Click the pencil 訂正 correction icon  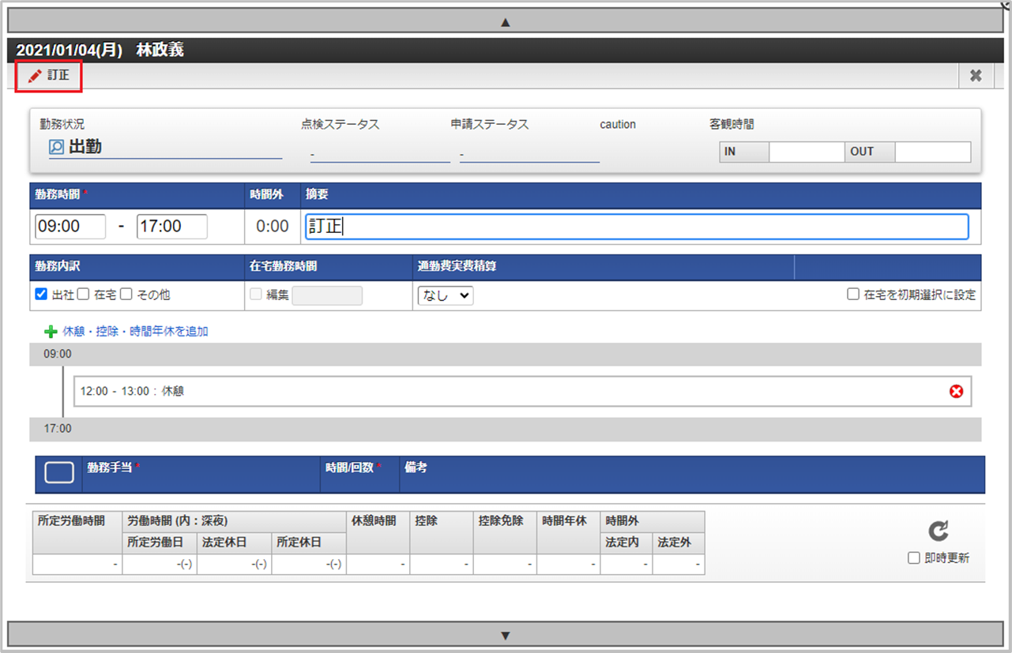(33, 77)
